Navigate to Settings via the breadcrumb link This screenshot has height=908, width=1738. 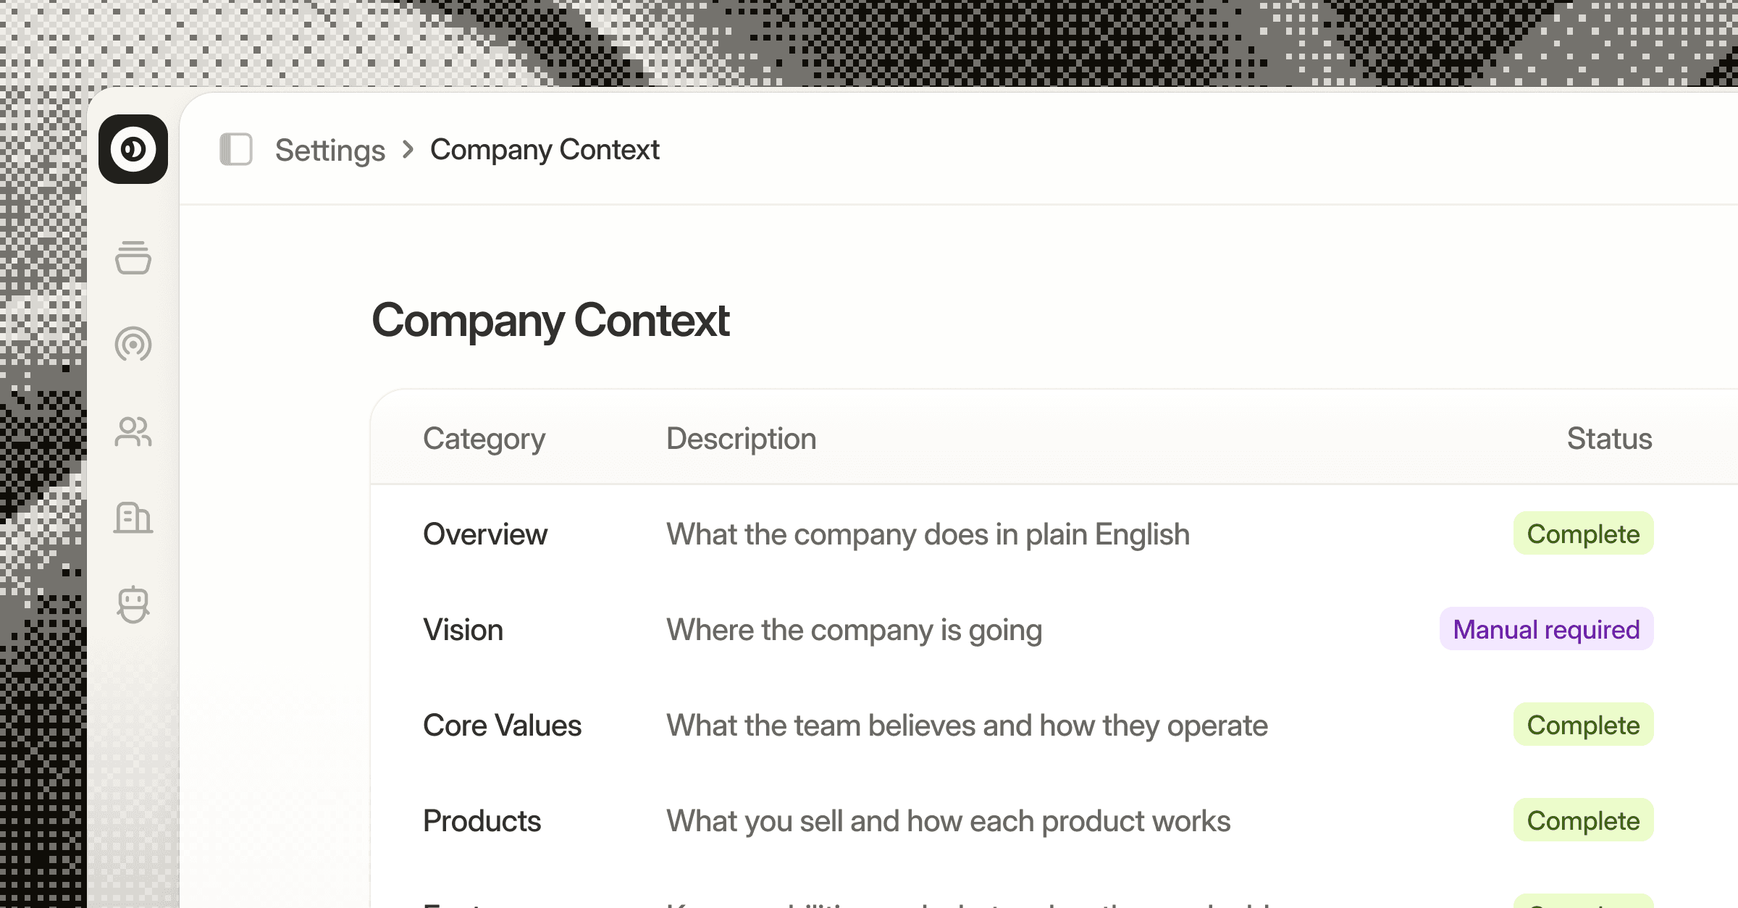tap(330, 149)
